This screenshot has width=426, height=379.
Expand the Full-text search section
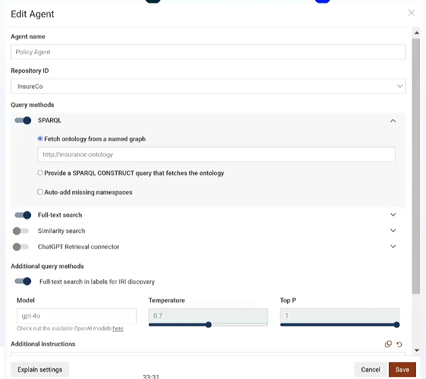pos(393,215)
